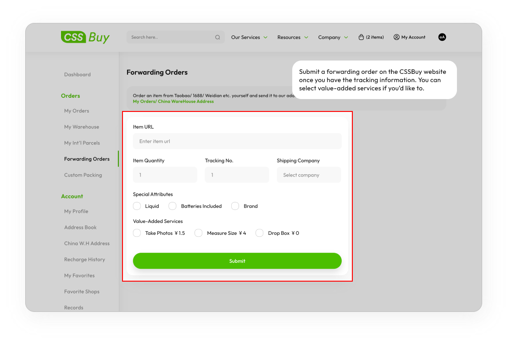Viewport: 512px width, 344px height.
Task: Open the Resources dropdown menu
Action: coord(293,37)
